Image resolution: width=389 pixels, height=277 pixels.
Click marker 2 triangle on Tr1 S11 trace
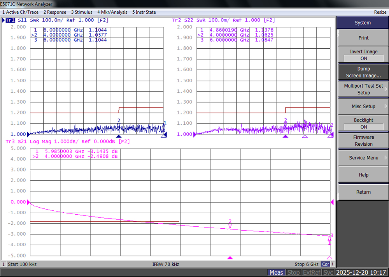(x=119, y=125)
